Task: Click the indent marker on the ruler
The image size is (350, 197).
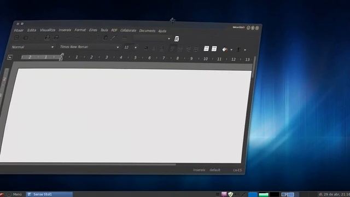Action: coord(61,57)
